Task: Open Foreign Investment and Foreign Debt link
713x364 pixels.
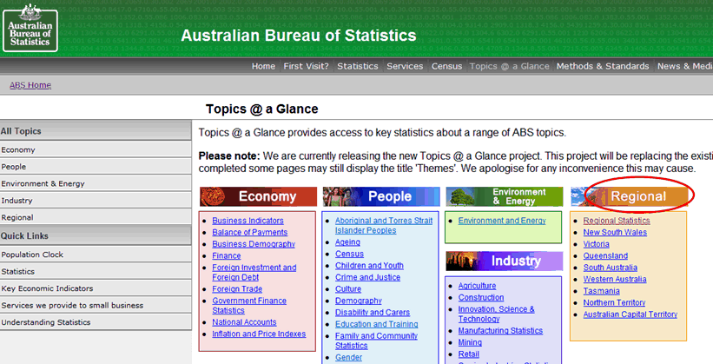Action: [x=254, y=273]
